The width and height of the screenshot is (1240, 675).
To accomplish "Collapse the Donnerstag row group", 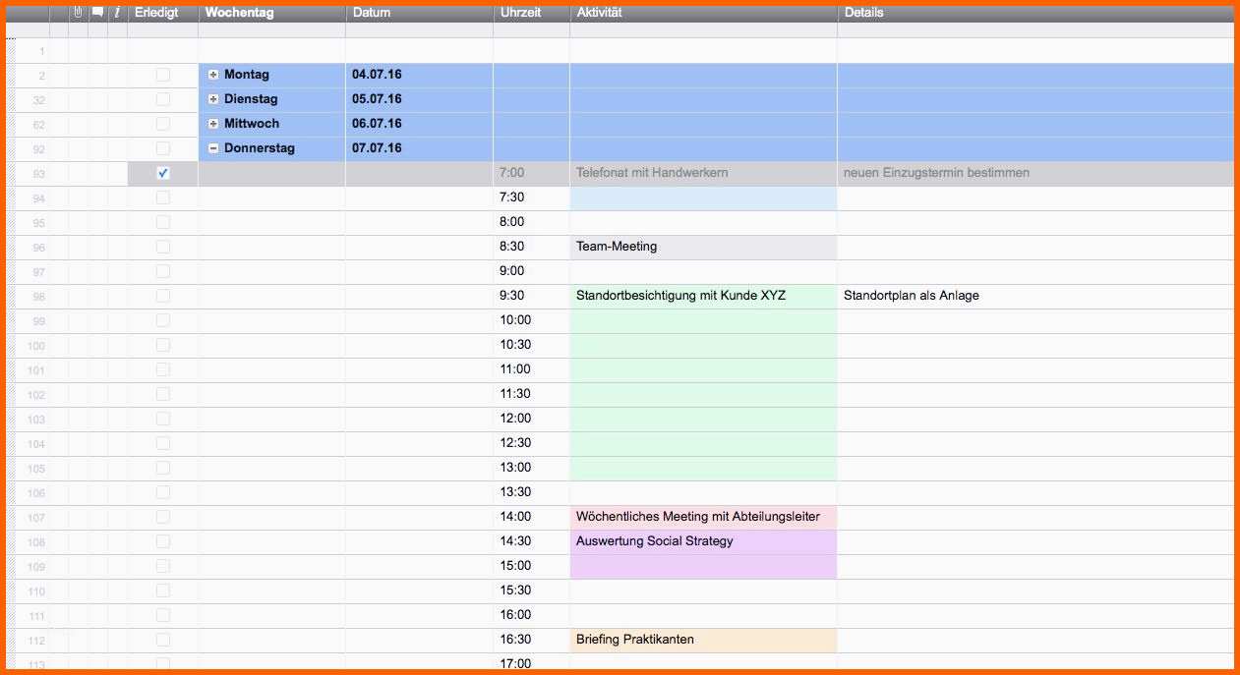I will coord(213,148).
